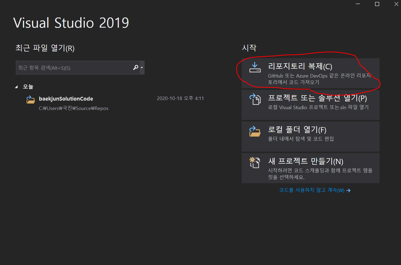Select 프로젝트 또는 솔루션 열기(P) title
Image resolution: width=401 pixels, height=265 pixels.
318,98
